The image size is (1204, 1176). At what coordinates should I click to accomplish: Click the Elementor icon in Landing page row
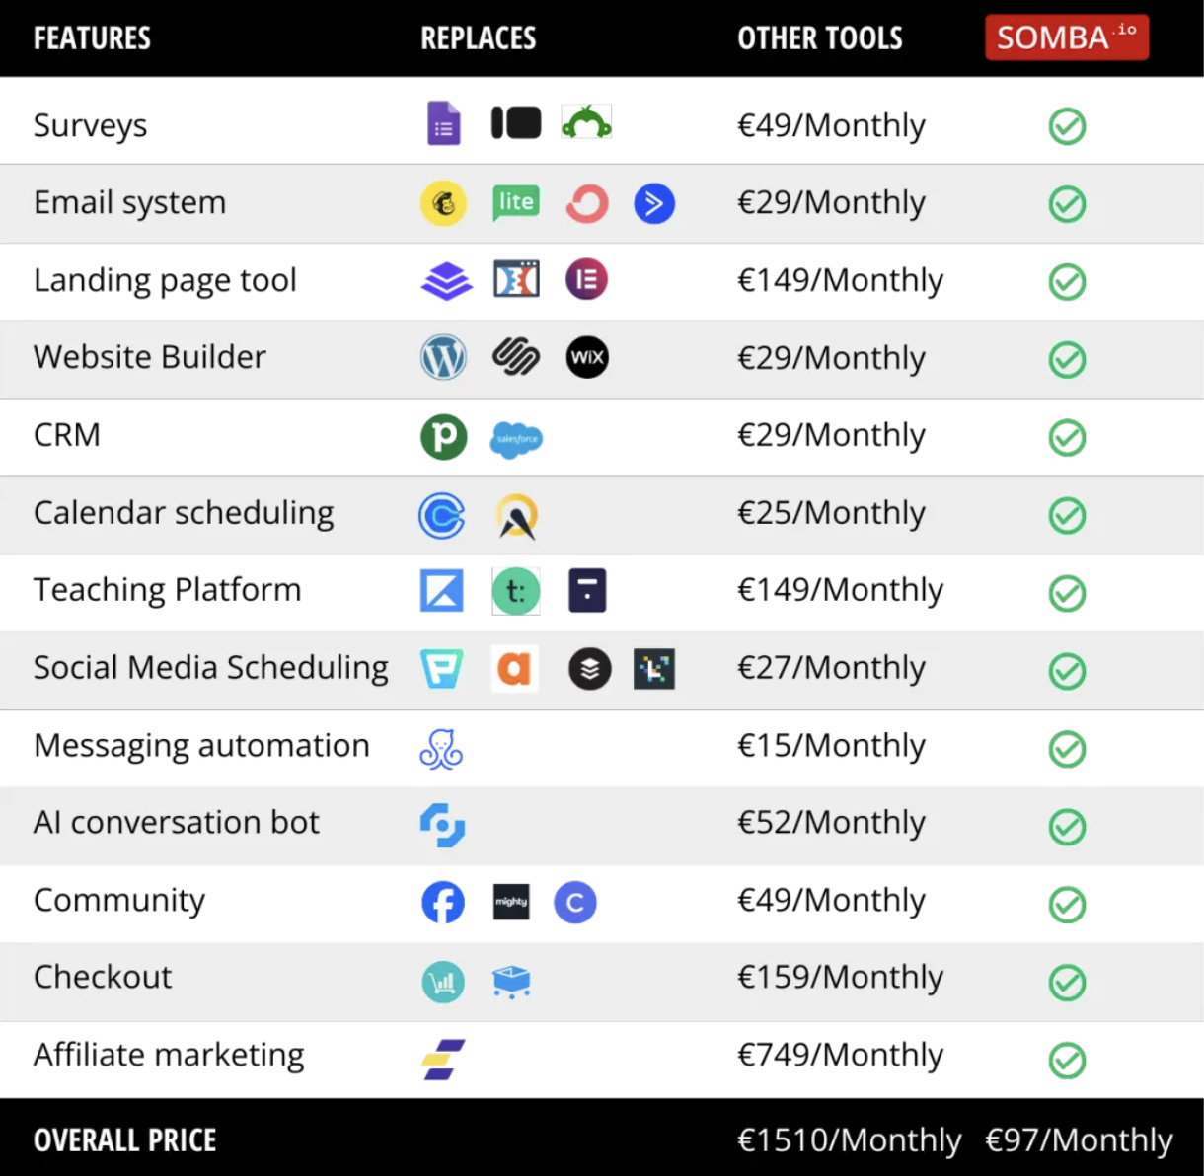coord(586,280)
